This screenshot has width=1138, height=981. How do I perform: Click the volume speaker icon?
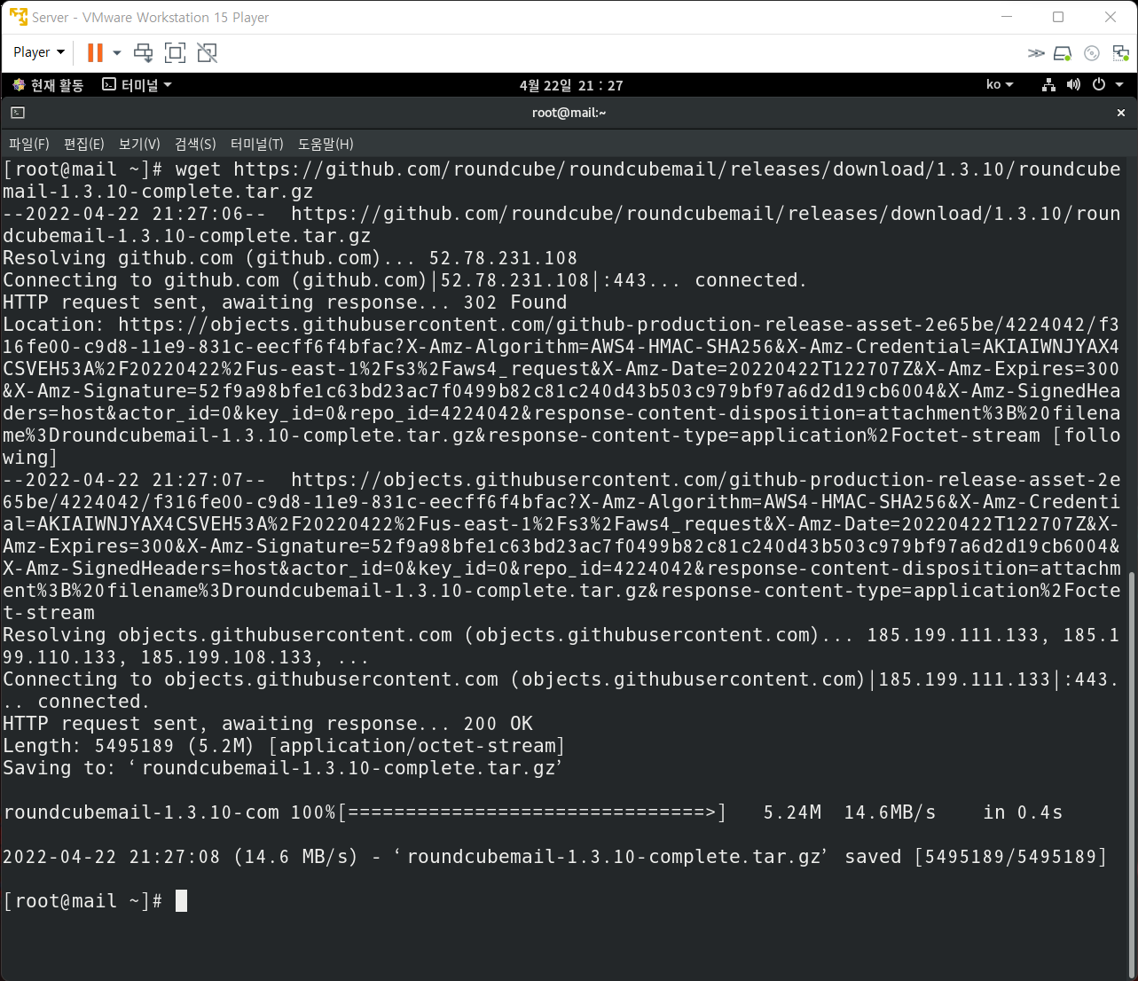[1073, 85]
